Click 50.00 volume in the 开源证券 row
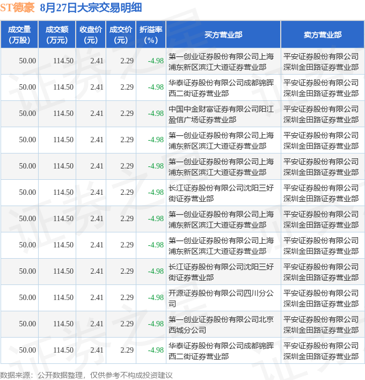The width and height of the screenshot is (365, 380). (27, 297)
